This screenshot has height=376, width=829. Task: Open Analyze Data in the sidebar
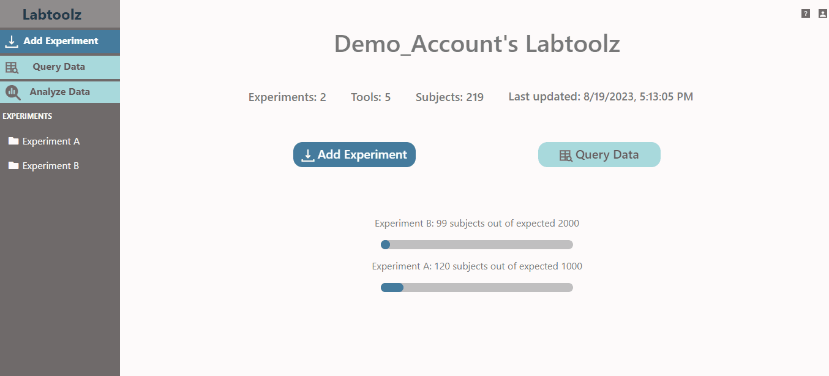(x=60, y=92)
